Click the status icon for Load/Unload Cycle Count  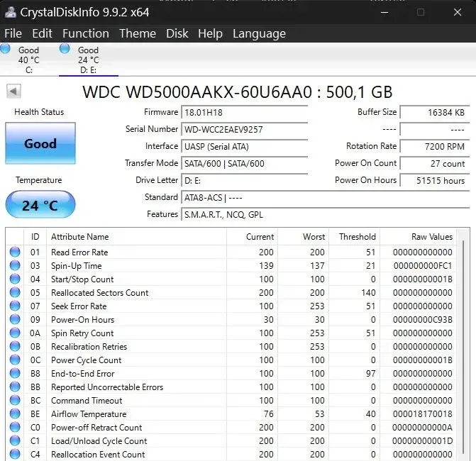pos(15,440)
